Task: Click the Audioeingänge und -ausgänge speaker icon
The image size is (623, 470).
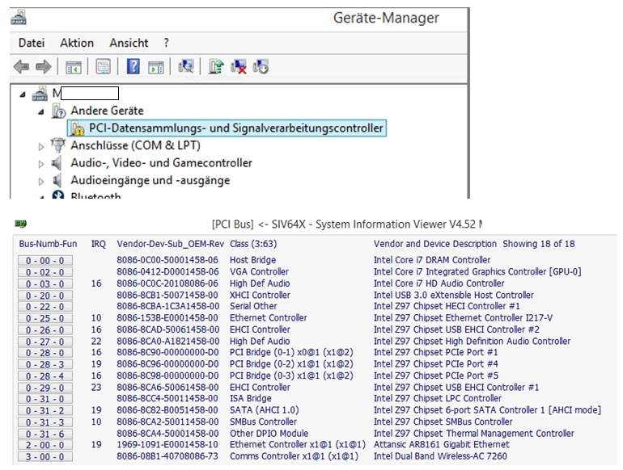Action: point(57,180)
